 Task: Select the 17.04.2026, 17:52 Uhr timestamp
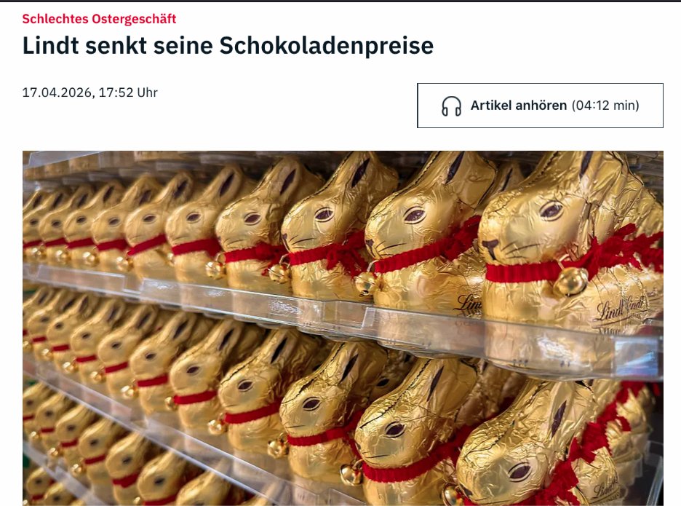coord(90,92)
